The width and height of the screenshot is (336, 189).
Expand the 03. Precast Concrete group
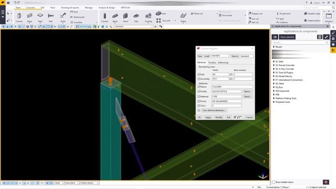(274, 65)
